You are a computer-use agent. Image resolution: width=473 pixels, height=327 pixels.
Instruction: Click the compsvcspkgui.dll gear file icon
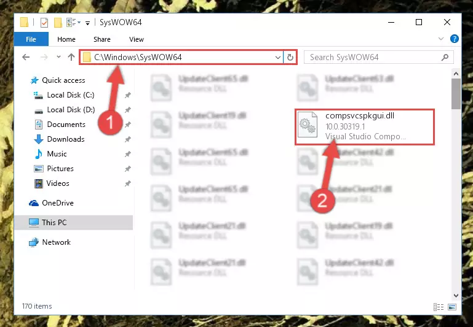[x=308, y=125]
